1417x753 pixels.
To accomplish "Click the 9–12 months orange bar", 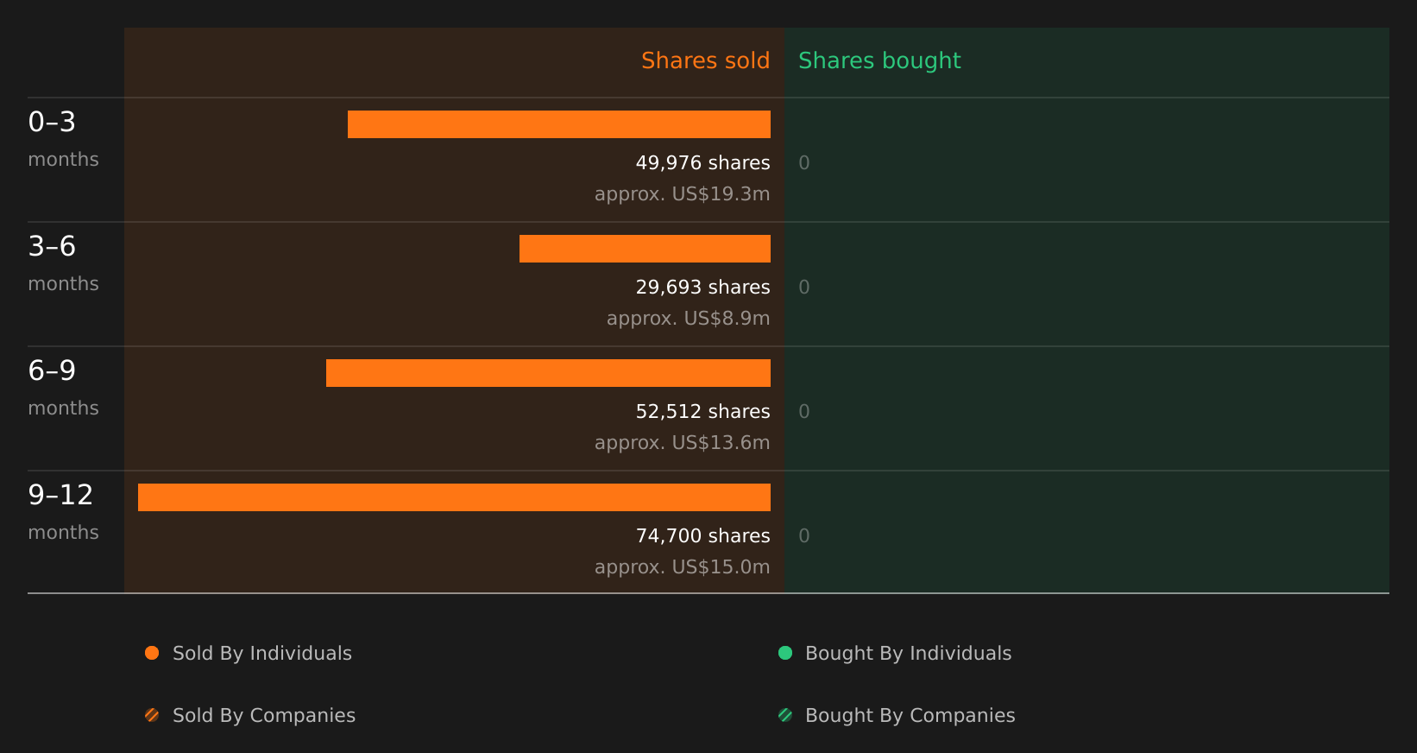I will click(454, 497).
